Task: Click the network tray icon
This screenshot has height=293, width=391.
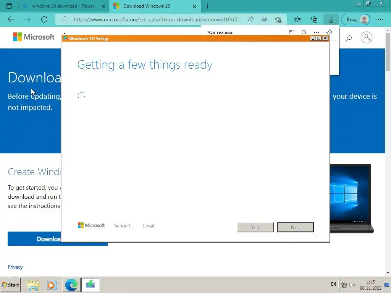Action: 344,285
